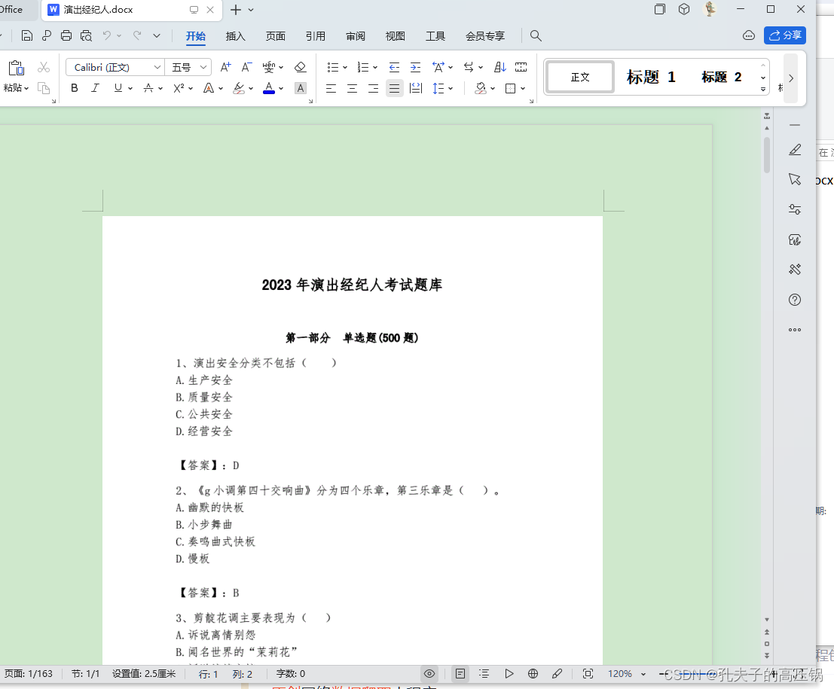The image size is (834, 689).
Task: Click the 分享 share button
Action: (x=785, y=35)
